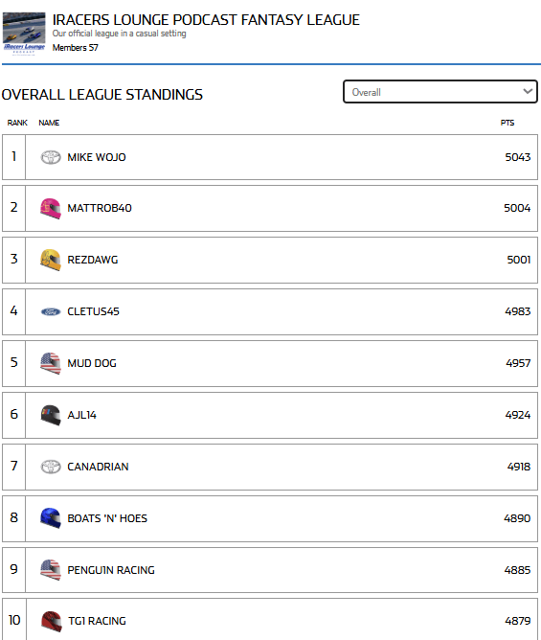Click the iRacers Lounge league thumbnail image
The image size is (541, 640).
pyautogui.click(x=24, y=34)
